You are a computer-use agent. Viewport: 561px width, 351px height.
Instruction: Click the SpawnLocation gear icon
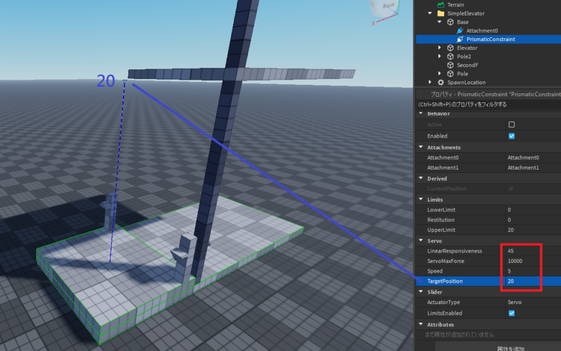pos(442,82)
